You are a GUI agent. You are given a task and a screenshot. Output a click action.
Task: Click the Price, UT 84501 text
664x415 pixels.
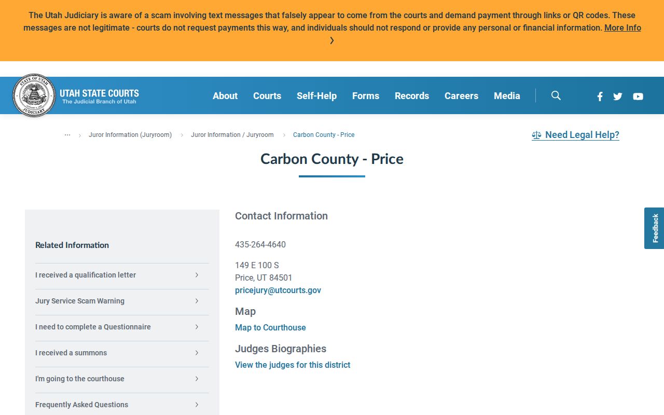coord(264,278)
